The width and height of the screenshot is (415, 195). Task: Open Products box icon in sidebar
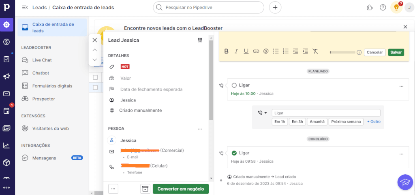point(6,163)
